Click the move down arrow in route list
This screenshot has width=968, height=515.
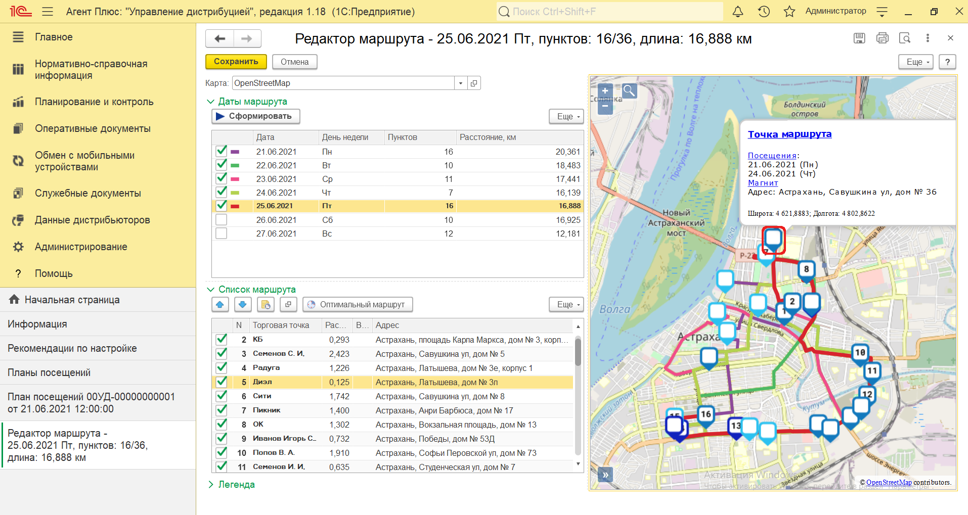[243, 304]
